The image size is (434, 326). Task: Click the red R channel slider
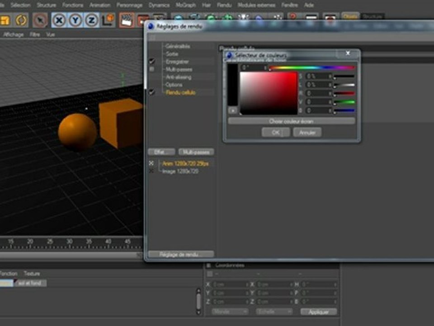344,93
